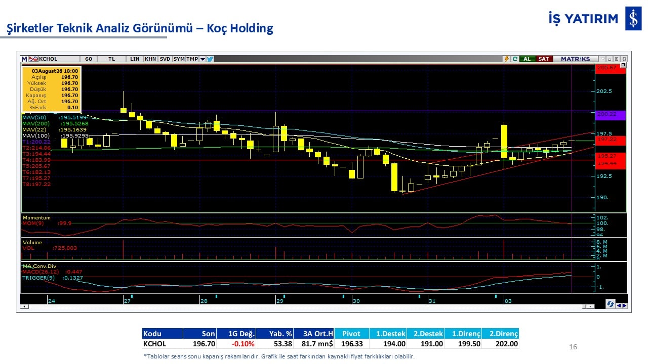
Task: Change the TL currency selector
Action: point(112,59)
